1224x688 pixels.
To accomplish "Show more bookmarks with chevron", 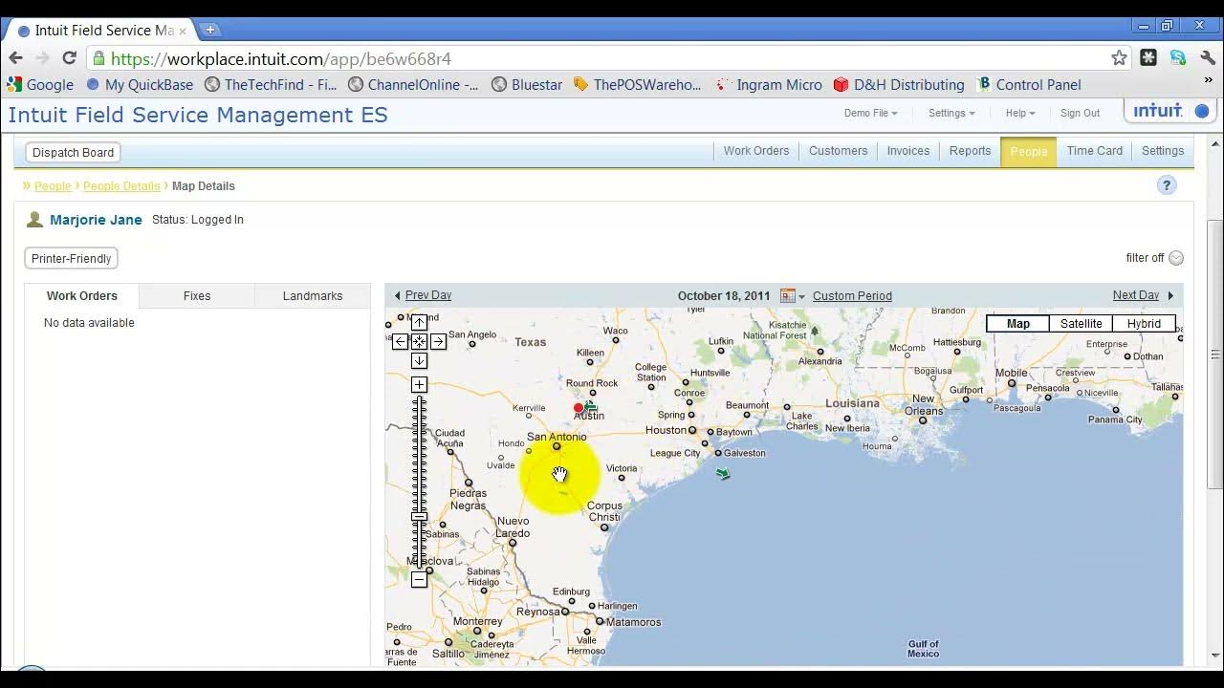I will click(1209, 82).
